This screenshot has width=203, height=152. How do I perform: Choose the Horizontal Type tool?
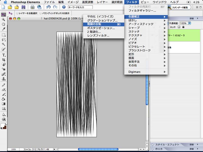tap(4, 55)
